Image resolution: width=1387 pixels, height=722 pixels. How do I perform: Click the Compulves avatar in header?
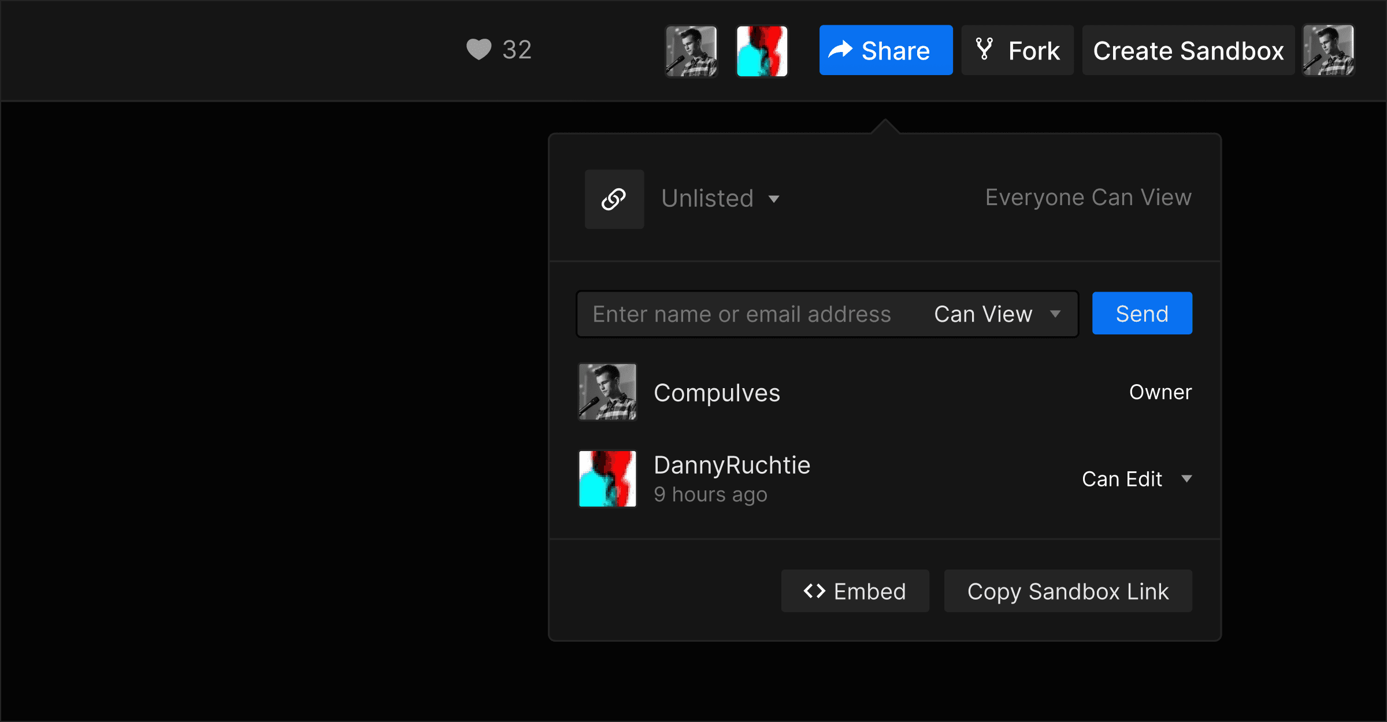click(x=691, y=51)
